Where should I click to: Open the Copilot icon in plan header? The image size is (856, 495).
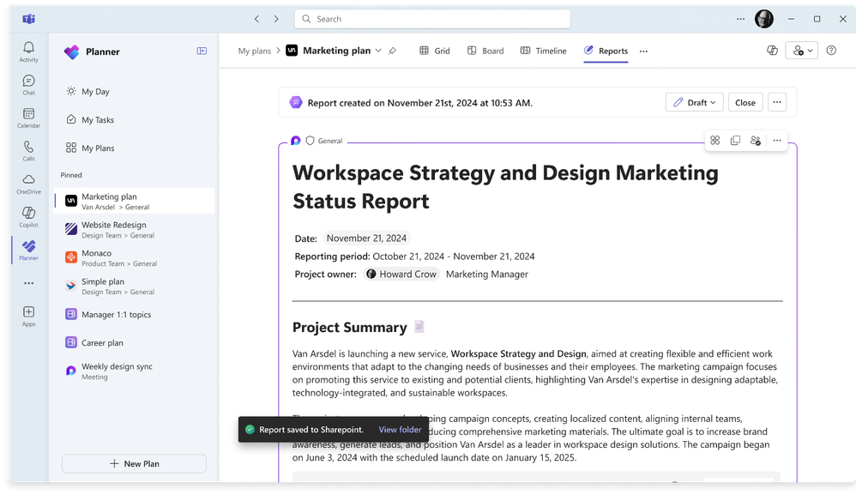click(x=772, y=51)
